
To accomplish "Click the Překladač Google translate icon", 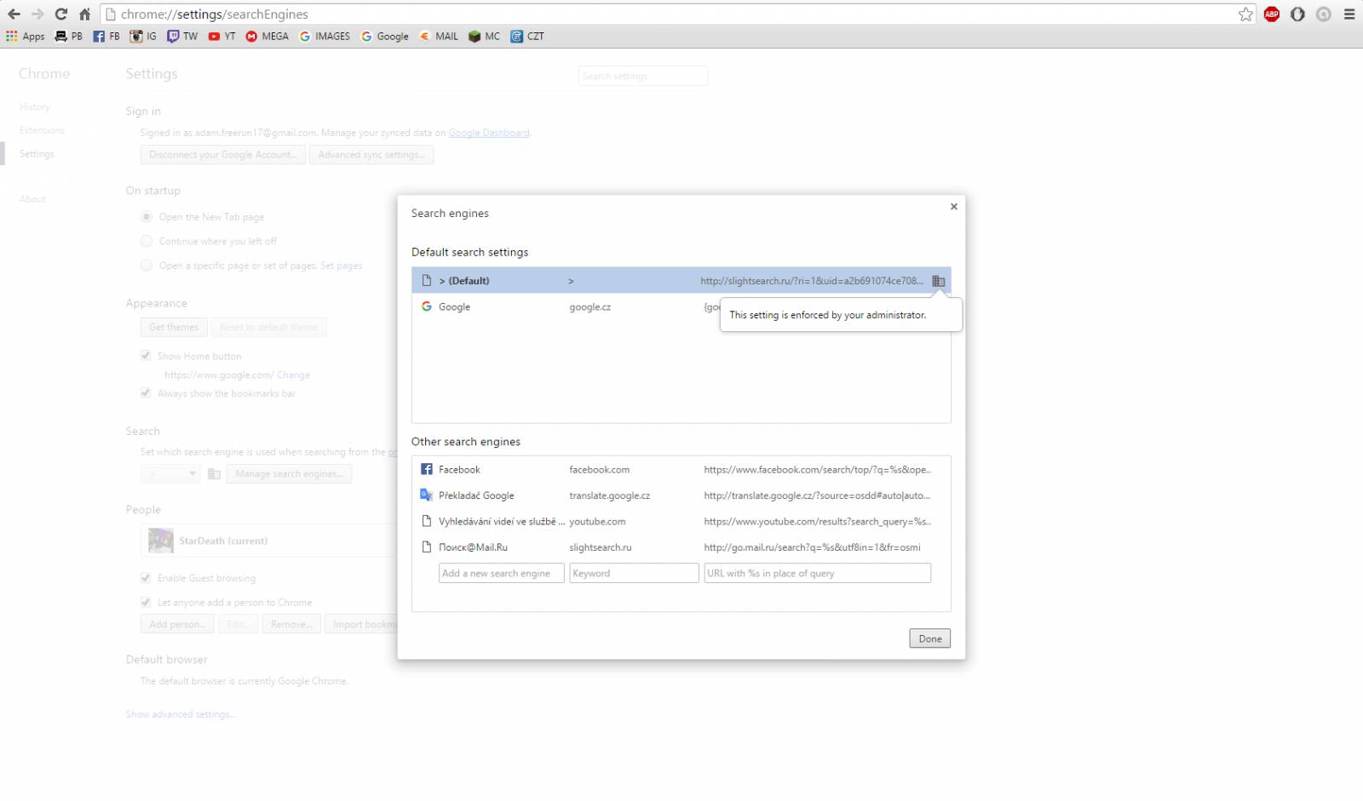I will (427, 495).
